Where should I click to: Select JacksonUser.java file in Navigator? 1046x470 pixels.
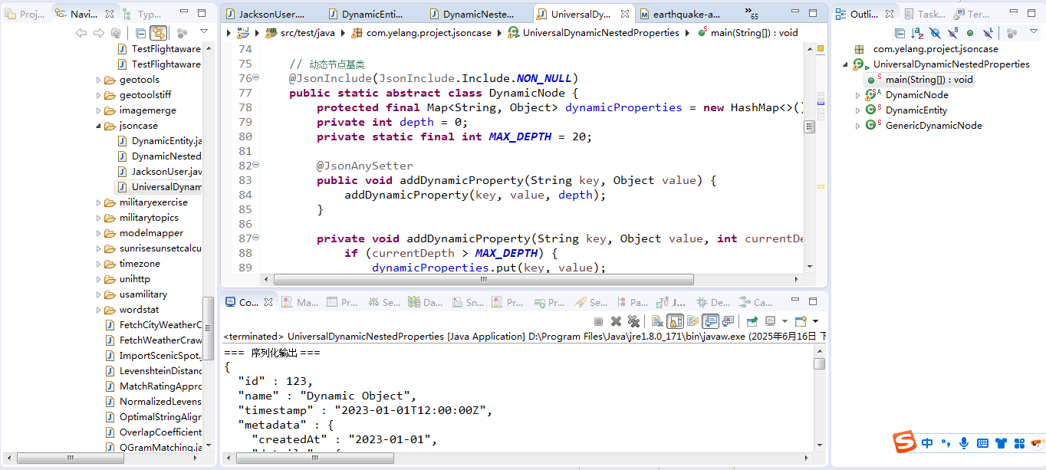[x=160, y=172]
